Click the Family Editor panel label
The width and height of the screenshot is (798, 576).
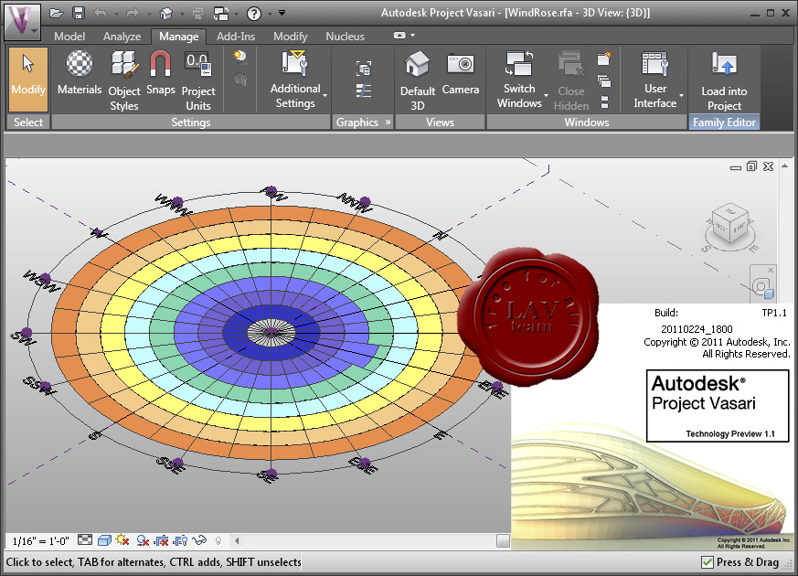click(x=724, y=123)
